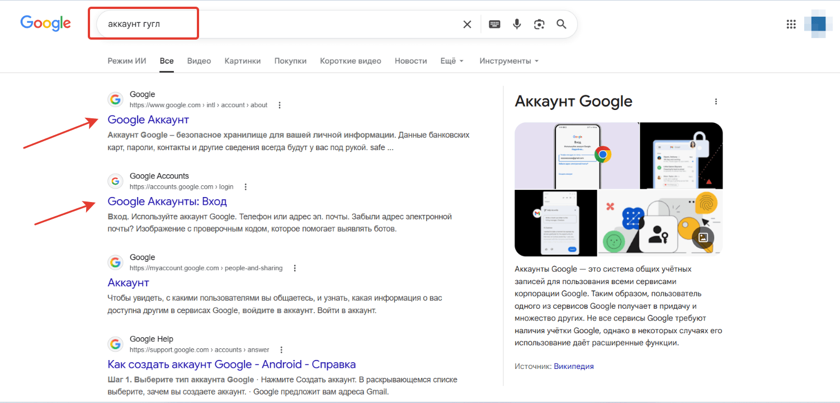Open the padlock Gmail security thumbnail
Viewport: 840px width, 403px height.
pyautogui.click(x=681, y=156)
